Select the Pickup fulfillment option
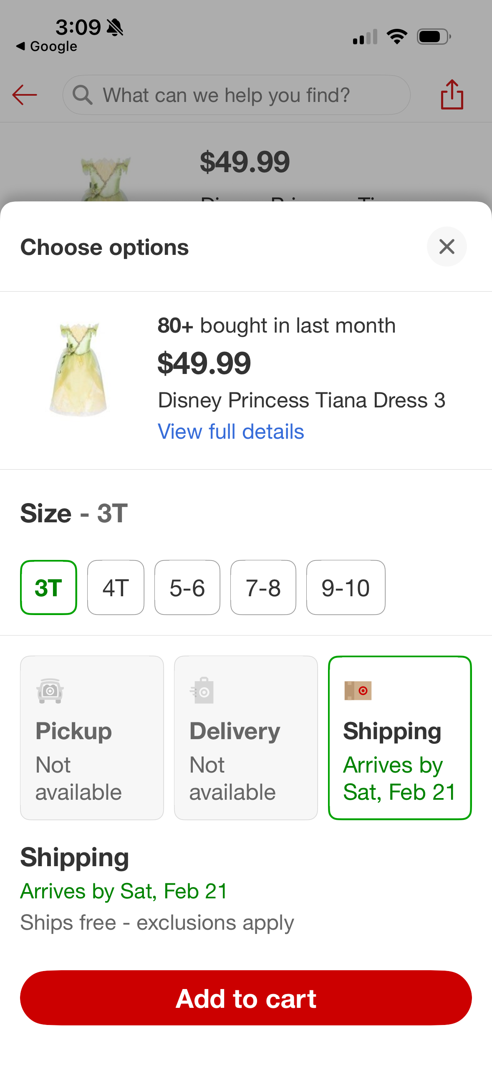The image size is (492, 1068). pyautogui.click(x=92, y=737)
